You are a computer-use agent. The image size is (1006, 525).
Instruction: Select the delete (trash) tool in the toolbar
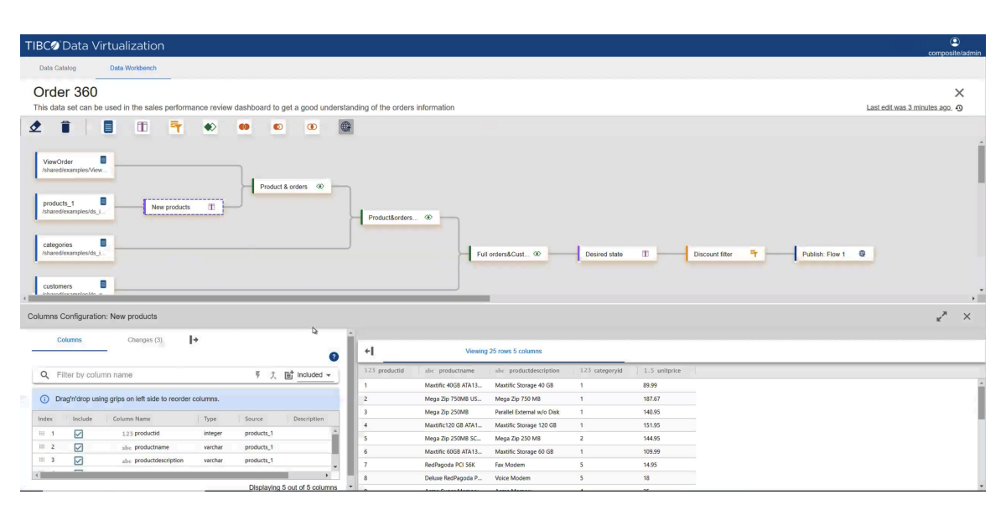(x=65, y=127)
